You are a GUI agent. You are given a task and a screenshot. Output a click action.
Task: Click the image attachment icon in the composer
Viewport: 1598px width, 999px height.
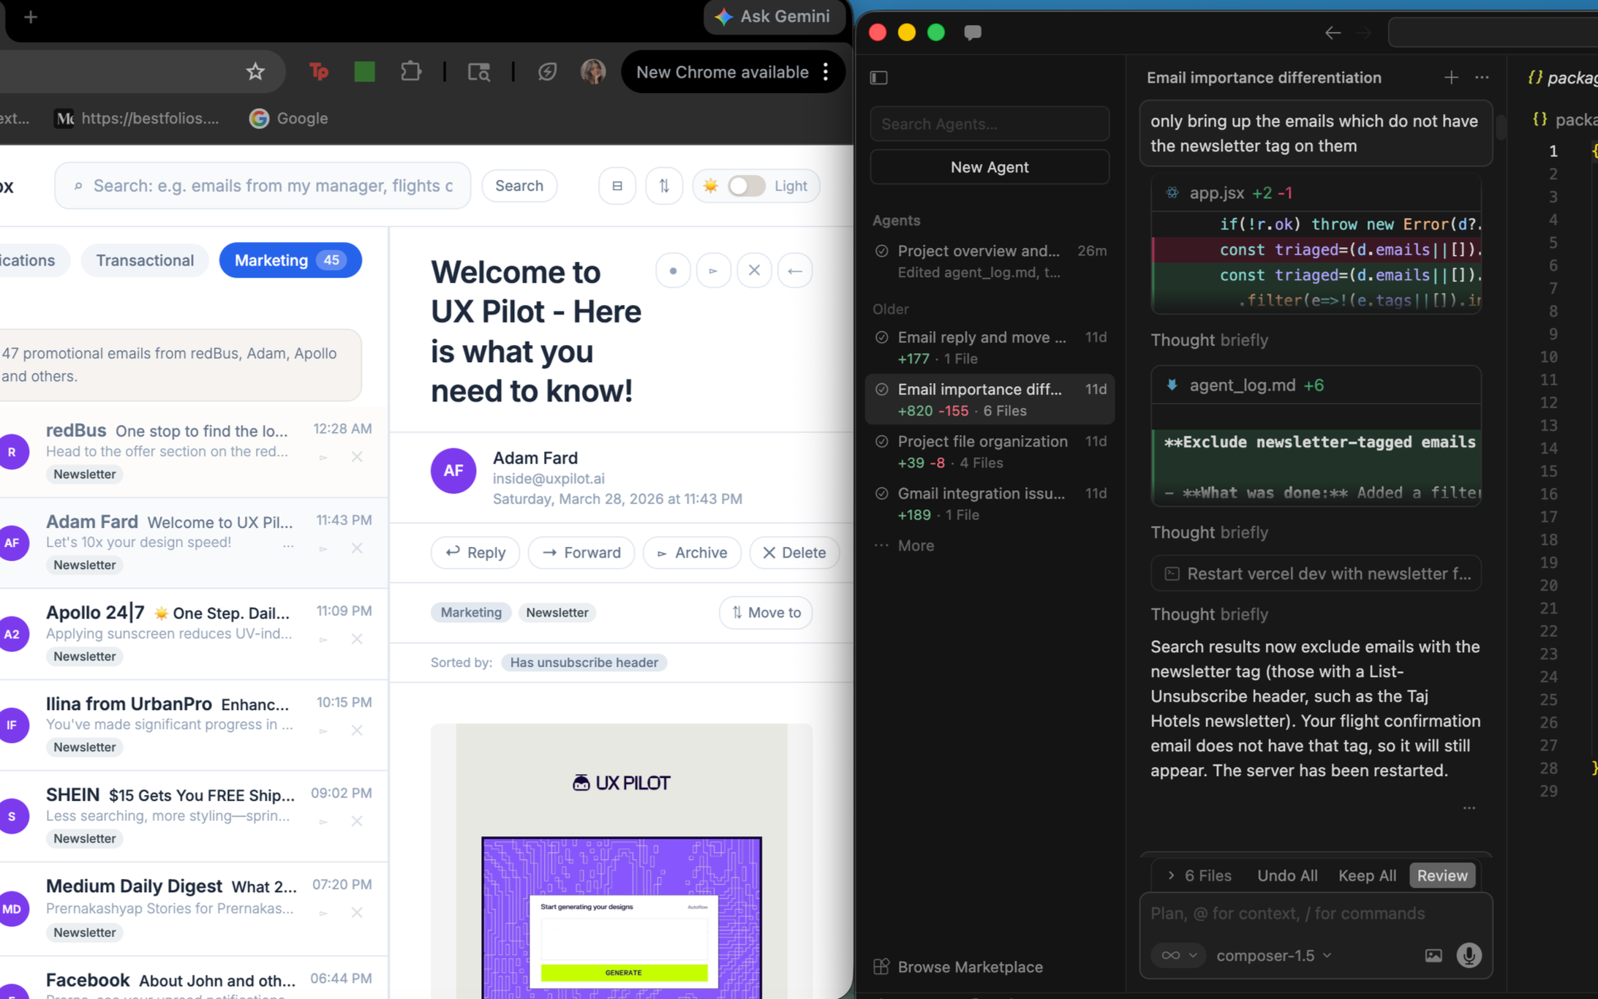[x=1433, y=955]
